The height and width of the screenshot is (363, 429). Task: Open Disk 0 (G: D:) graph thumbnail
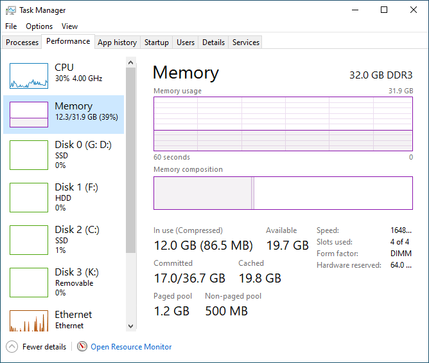point(29,155)
